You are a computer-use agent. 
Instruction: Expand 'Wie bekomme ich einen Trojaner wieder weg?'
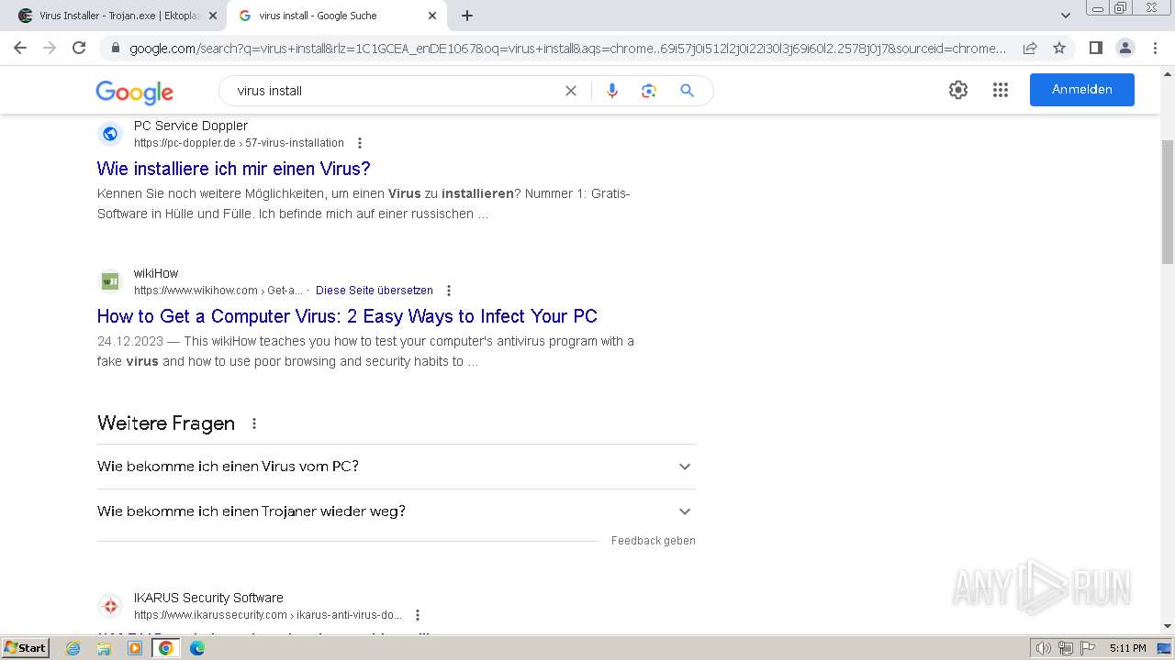click(397, 511)
